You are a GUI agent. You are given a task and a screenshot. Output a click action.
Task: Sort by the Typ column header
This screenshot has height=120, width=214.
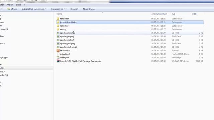[173, 14]
